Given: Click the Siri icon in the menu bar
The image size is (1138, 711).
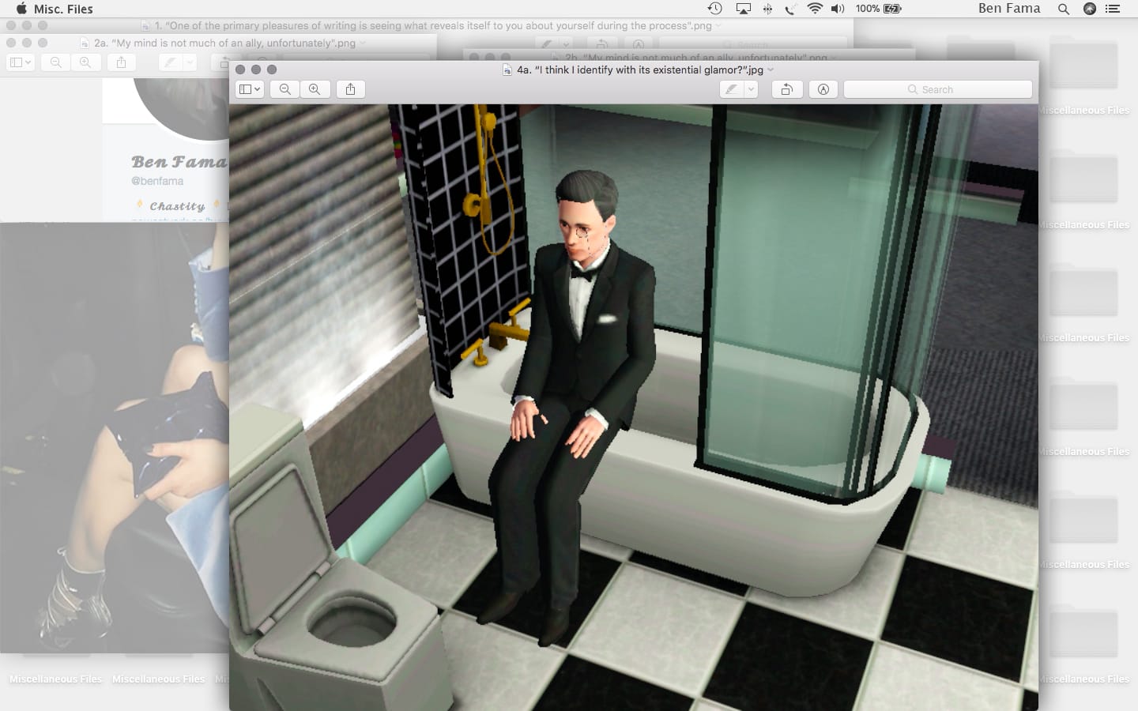Looking at the screenshot, I should click(x=1090, y=9).
